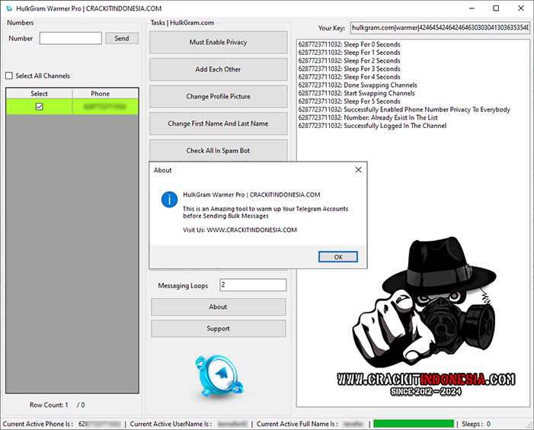Maximize the HulkGram Warmer Pro window

pos(496,8)
